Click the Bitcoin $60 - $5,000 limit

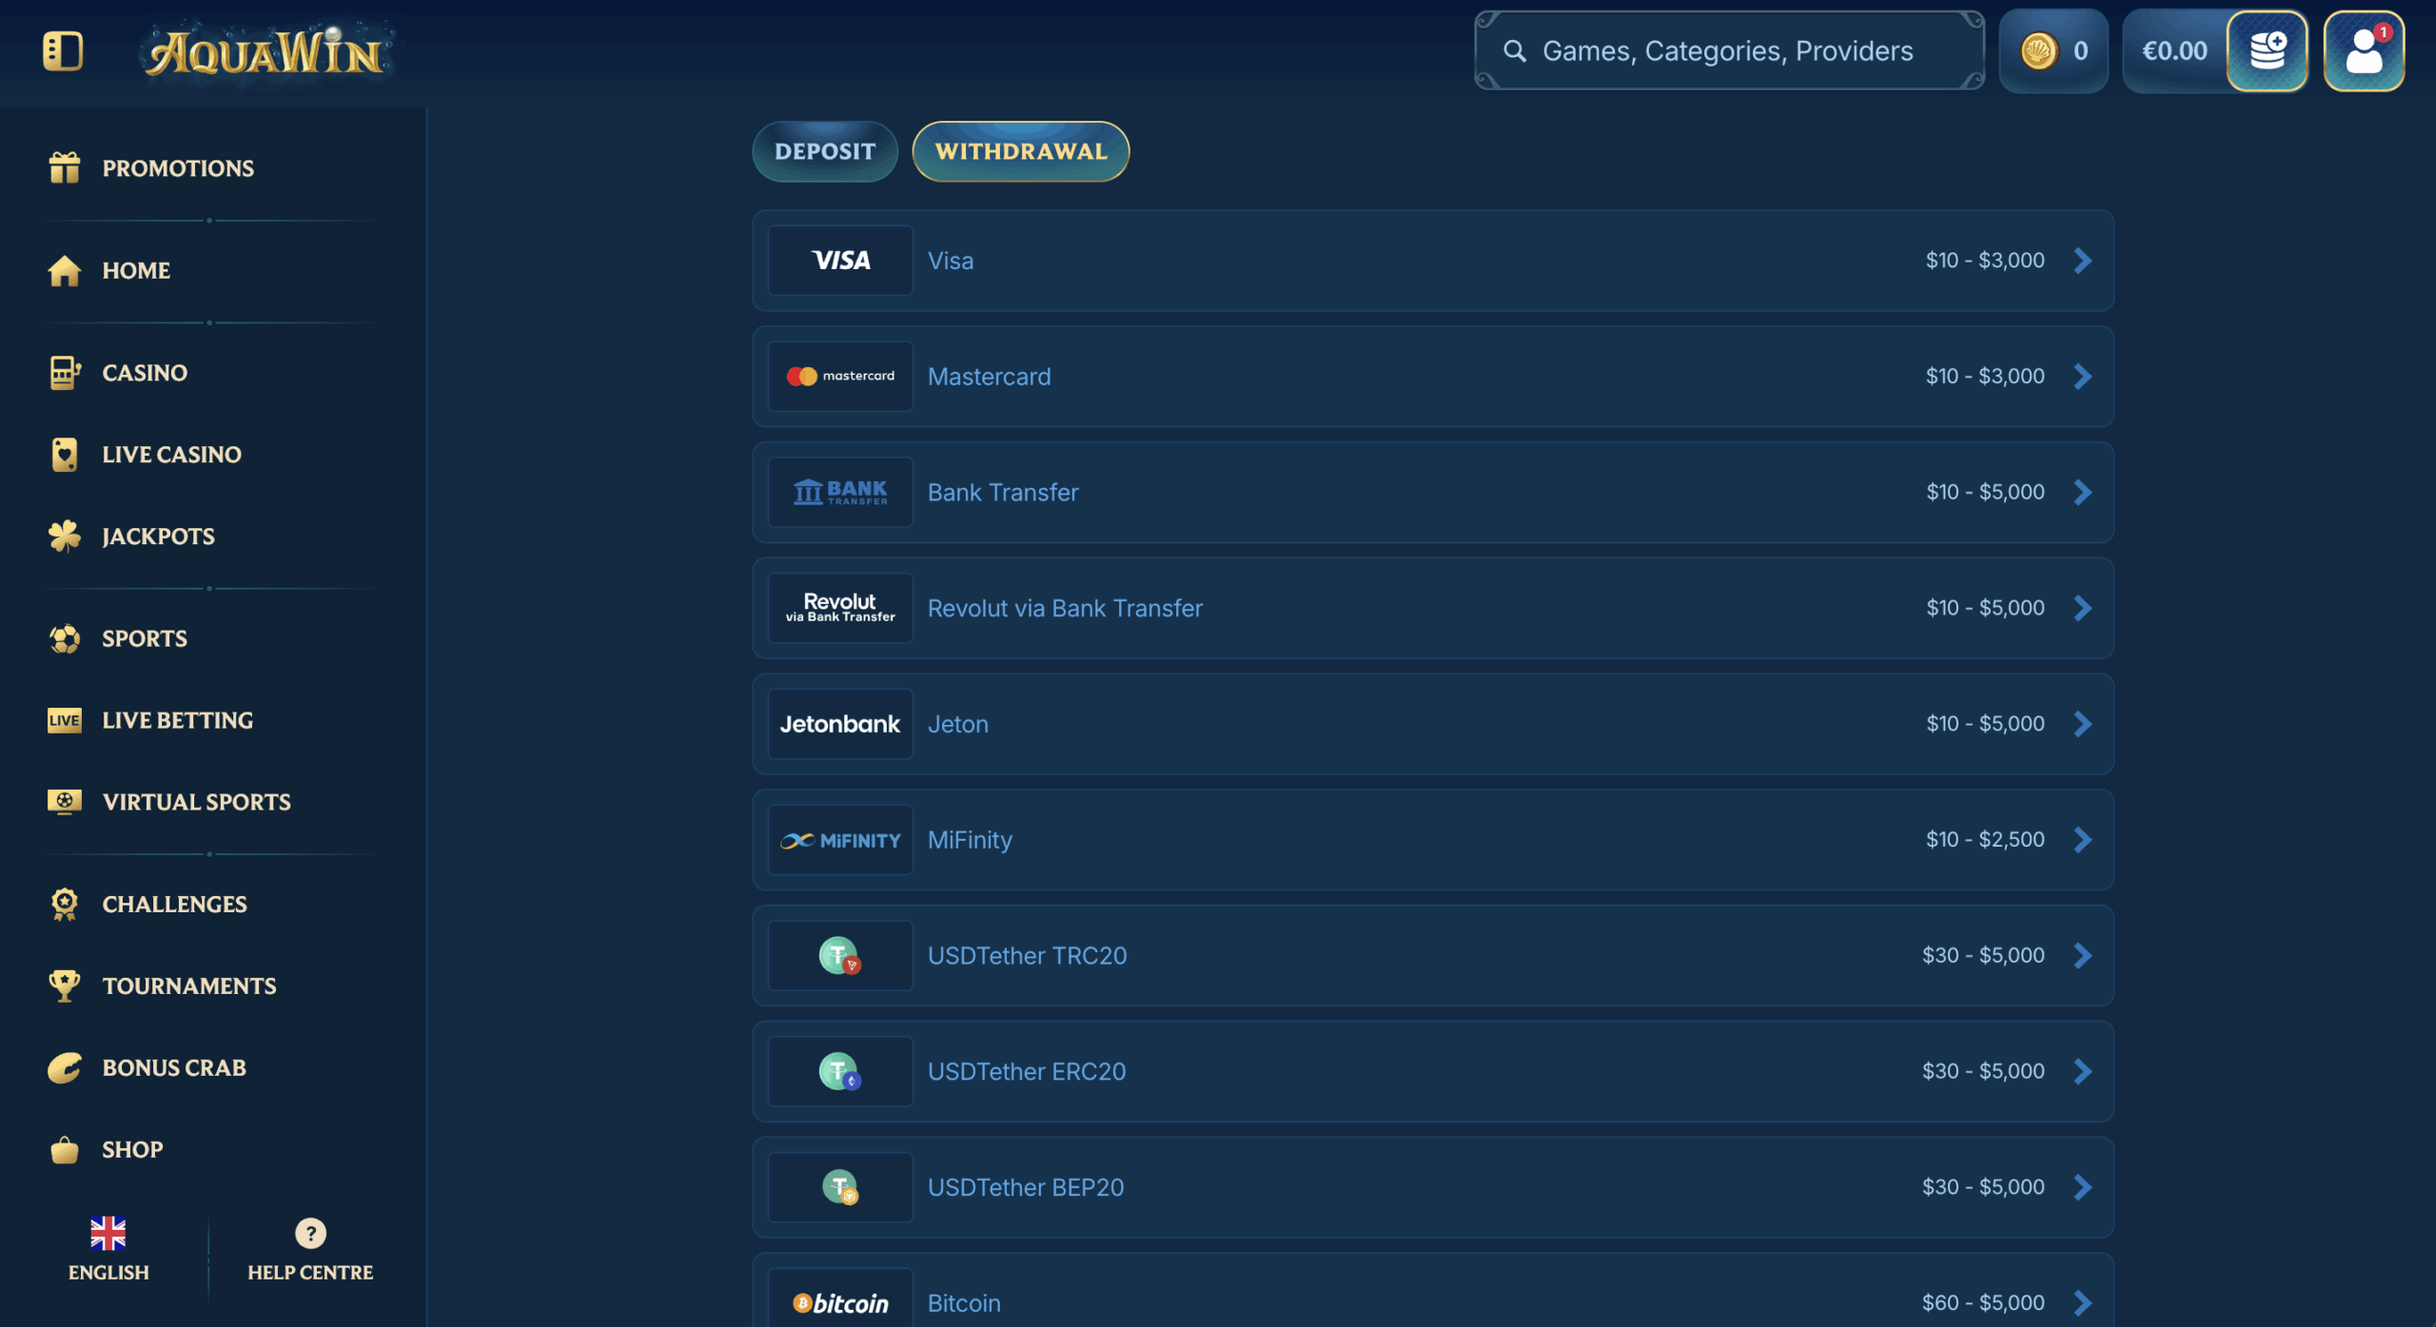tap(1983, 1302)
